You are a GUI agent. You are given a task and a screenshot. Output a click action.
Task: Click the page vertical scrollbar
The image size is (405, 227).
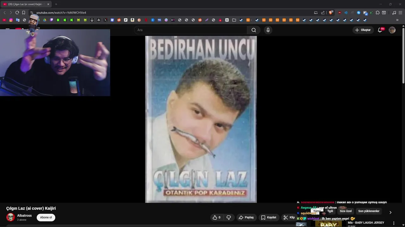click(403, 55)
